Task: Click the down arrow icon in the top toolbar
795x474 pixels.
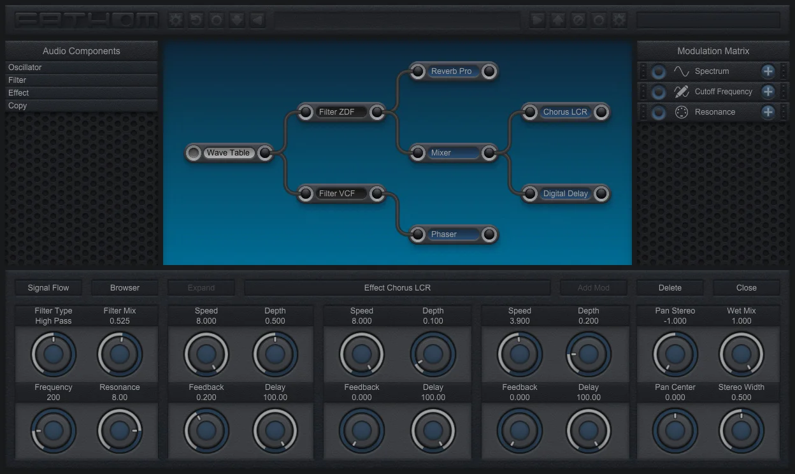Action: [236, 20]
